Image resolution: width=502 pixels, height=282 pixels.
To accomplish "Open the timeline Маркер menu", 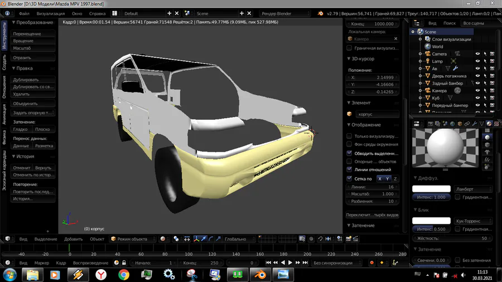I will pyautogui.click(x=42, y=263).
